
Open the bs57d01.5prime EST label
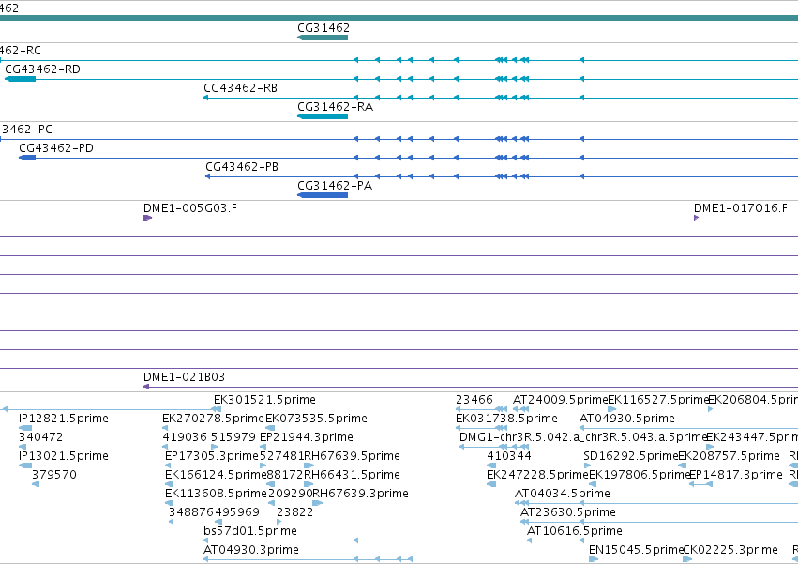click(x=249, y=531)
